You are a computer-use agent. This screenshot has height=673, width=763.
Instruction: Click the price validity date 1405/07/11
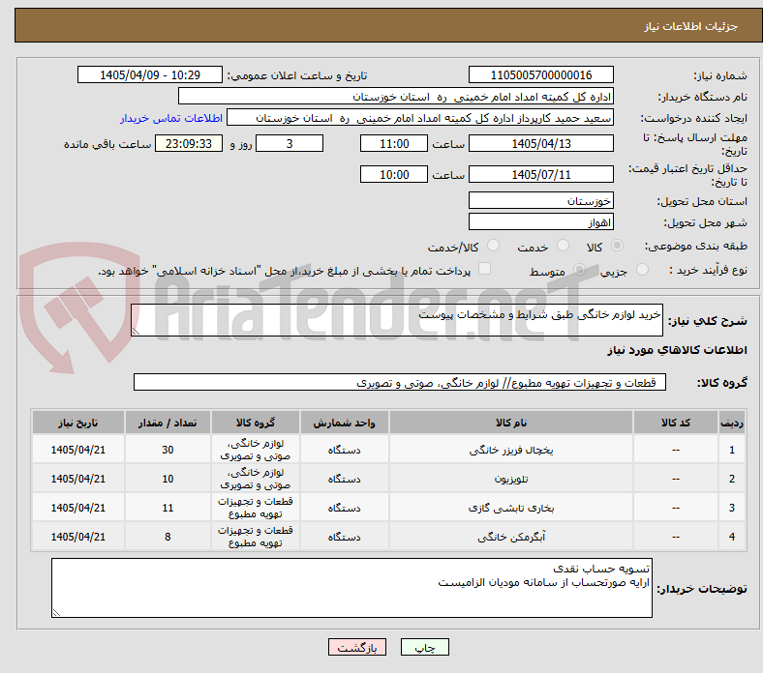pos(540,174)
